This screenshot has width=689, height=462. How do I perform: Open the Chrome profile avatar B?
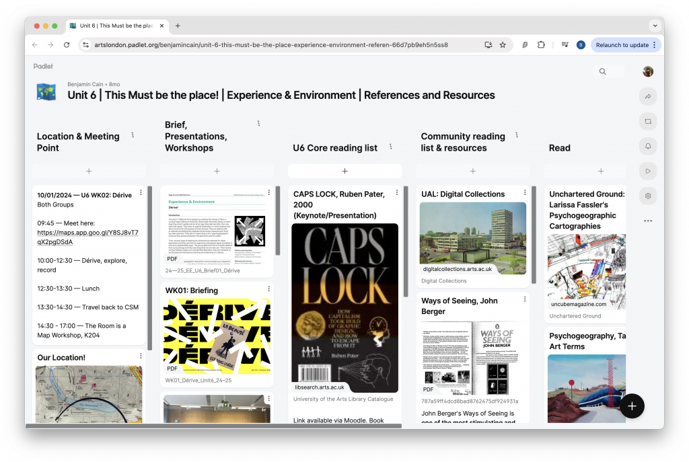[581, 45]
